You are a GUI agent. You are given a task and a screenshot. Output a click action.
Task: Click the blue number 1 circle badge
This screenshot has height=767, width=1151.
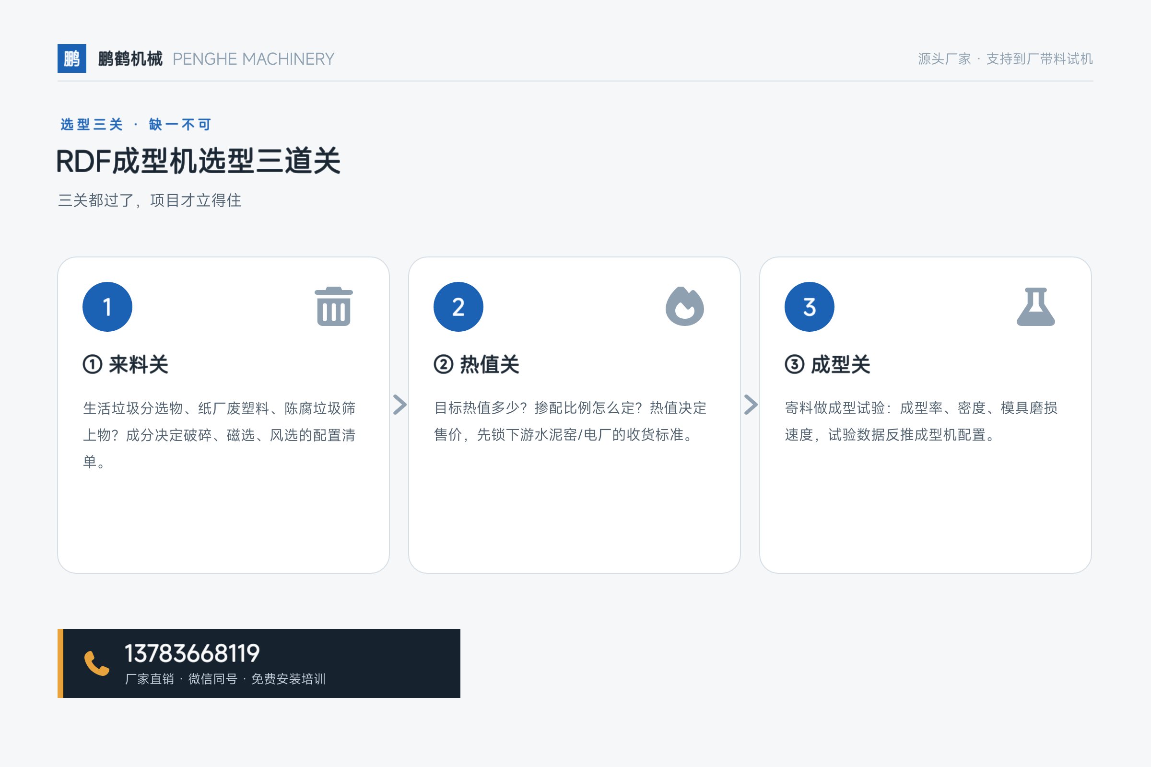click(107, 307)
